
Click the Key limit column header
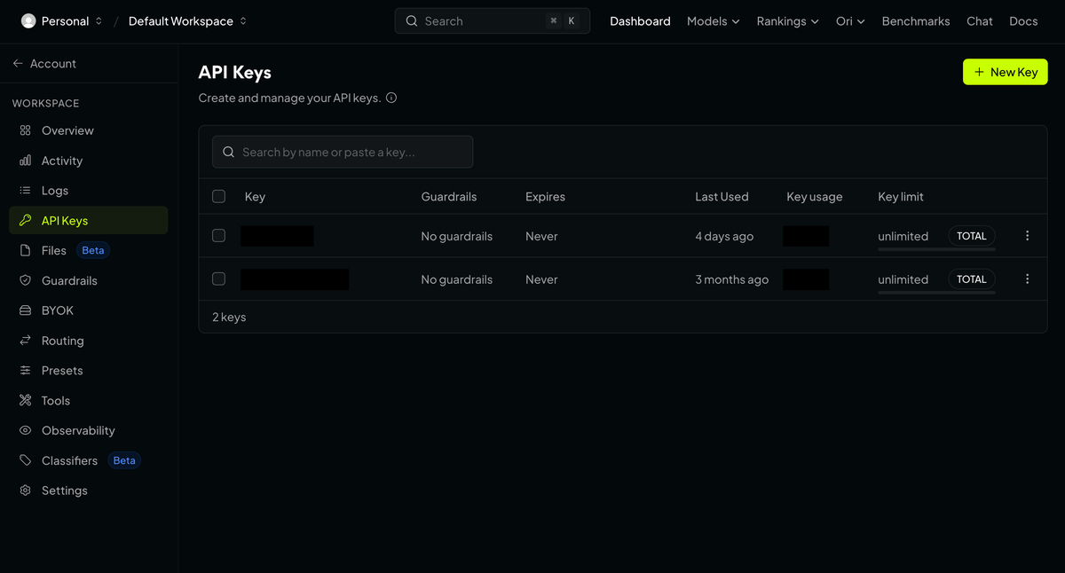pyautogui.click(x=901, y=197)
